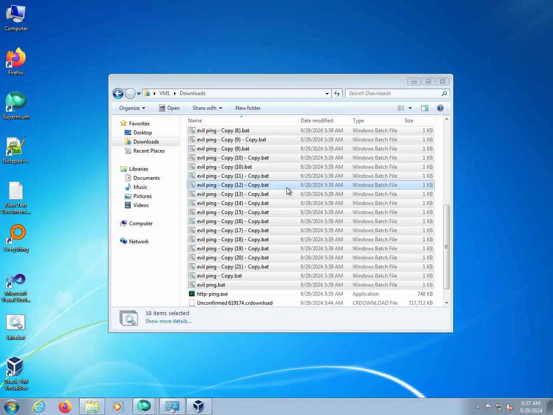Click the Windows Explorer taskbar button
This screenshot has width=553, height=415.
coord(92,406)
